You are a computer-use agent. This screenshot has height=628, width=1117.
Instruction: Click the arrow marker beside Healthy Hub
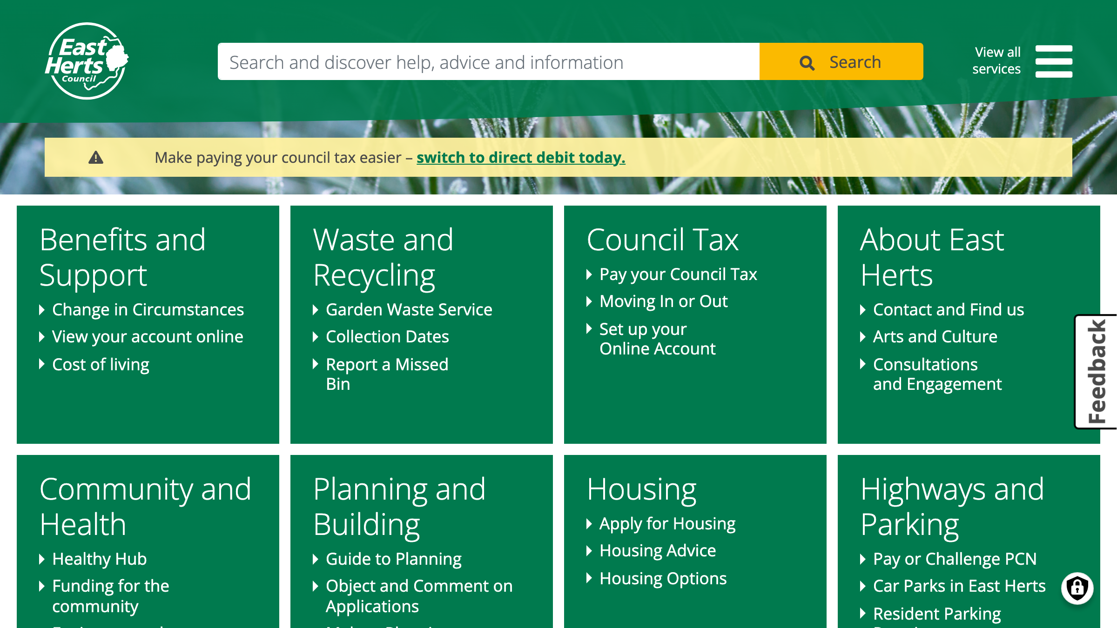(x=41, y=559)
